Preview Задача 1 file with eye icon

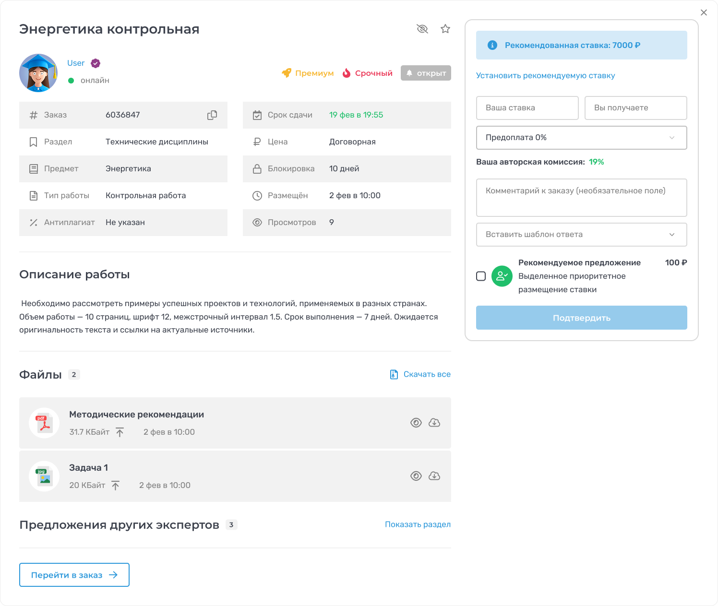416,476
